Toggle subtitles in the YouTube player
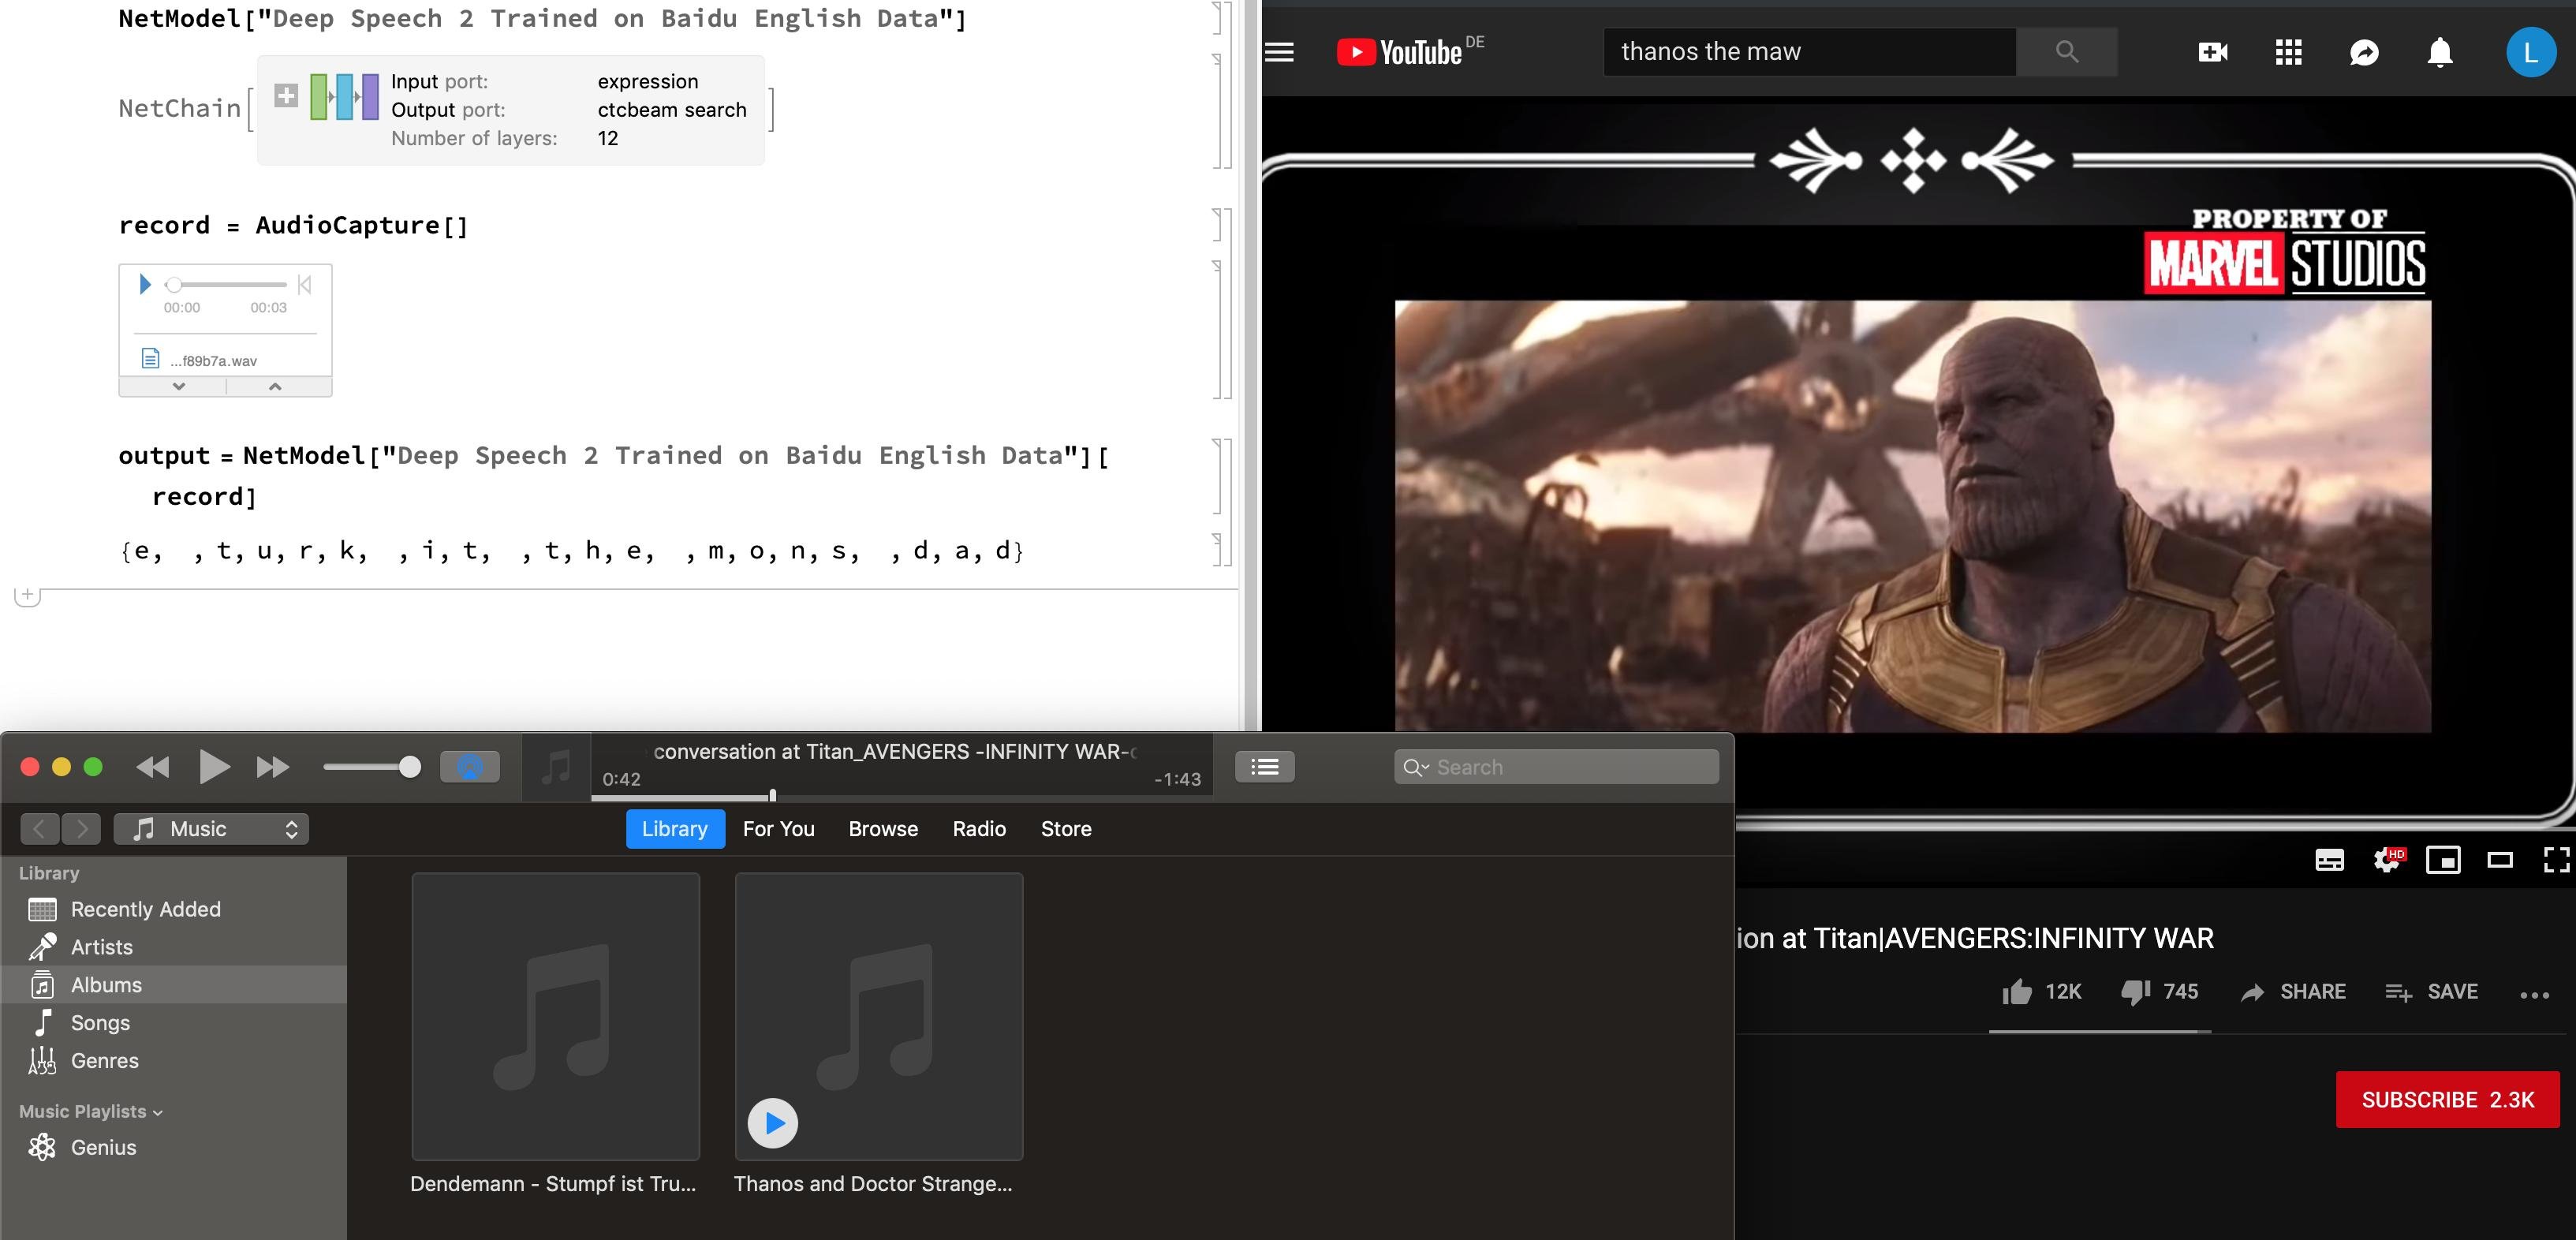Screen dimensions: 2576x1240 pyautogui.click(x=2329, y=860)
